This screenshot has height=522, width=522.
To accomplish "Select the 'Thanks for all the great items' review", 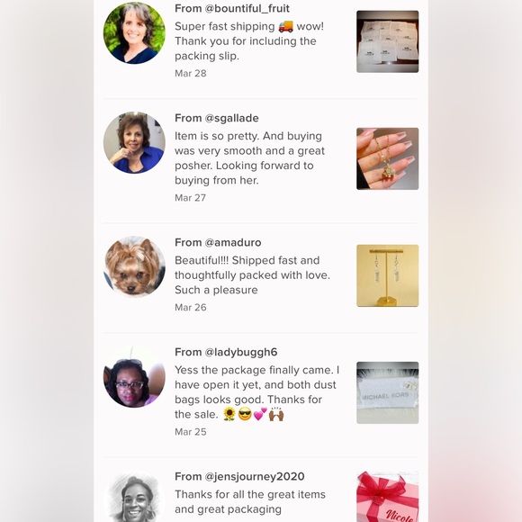I will (x=250, y=502).
